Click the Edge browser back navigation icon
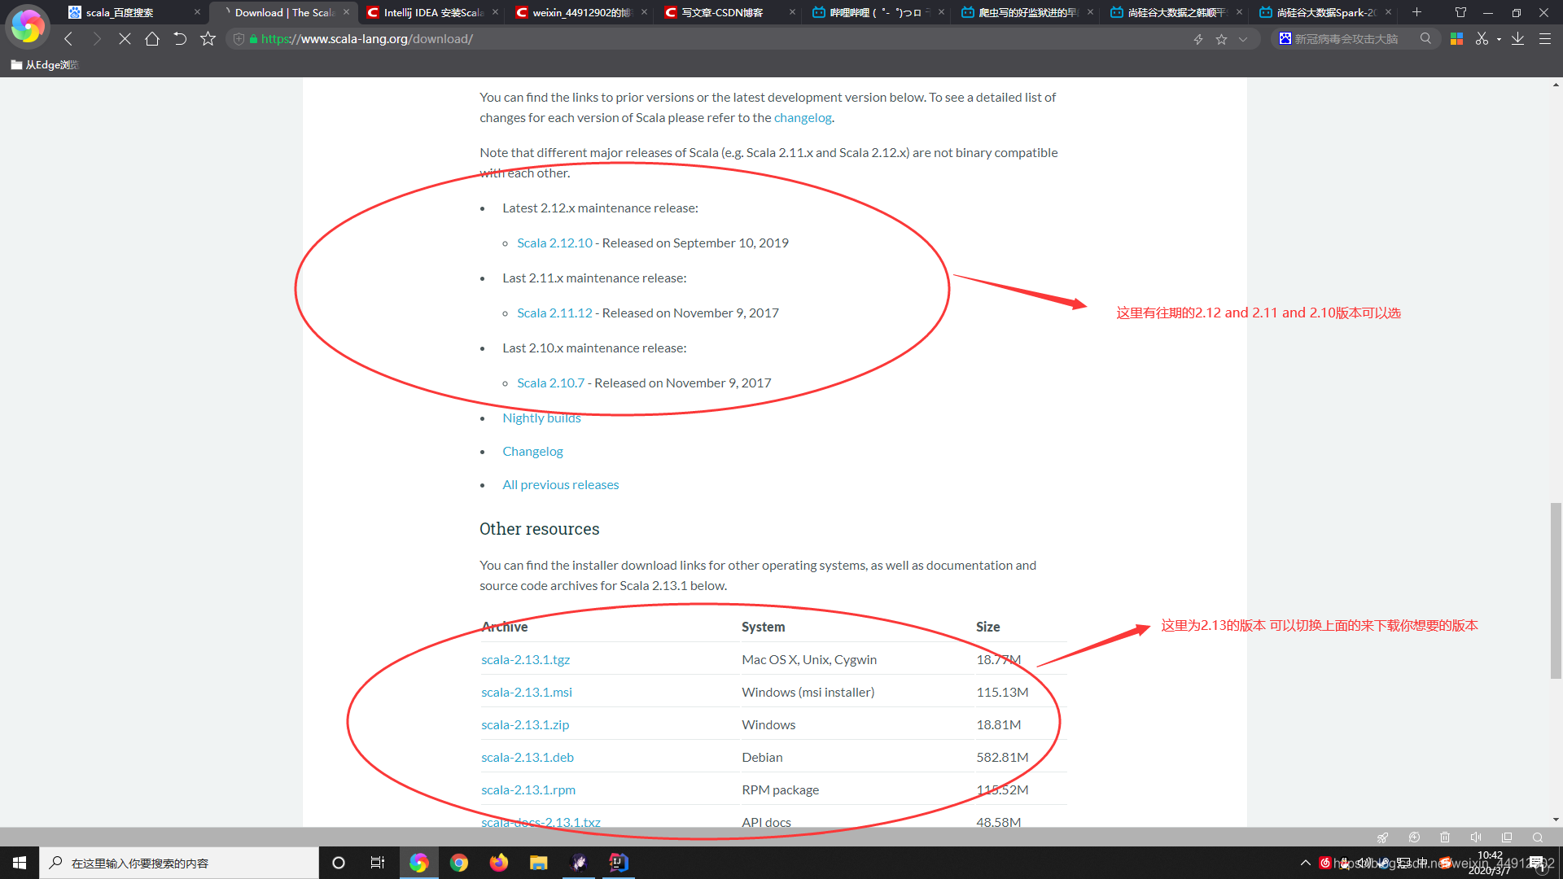 (x=67, y=38)
